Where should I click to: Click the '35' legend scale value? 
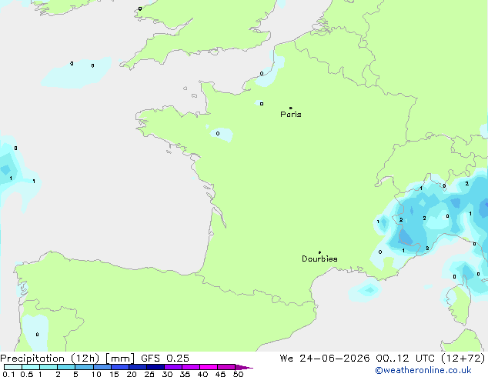pos(185,374)
